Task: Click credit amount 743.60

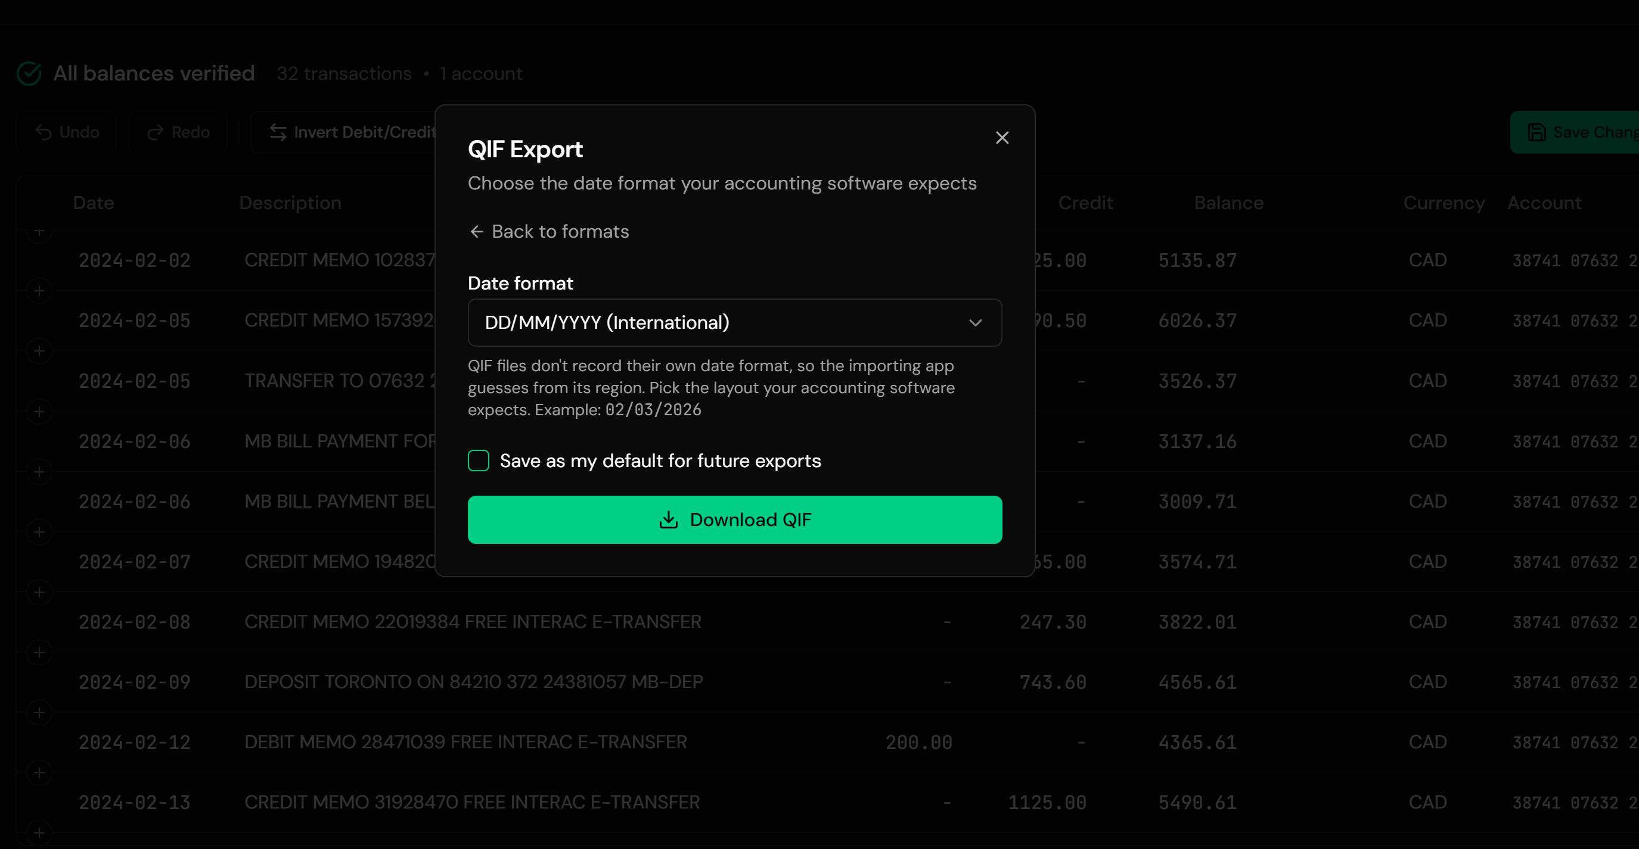Action: pyautogui.click(x=1053, y=682)
